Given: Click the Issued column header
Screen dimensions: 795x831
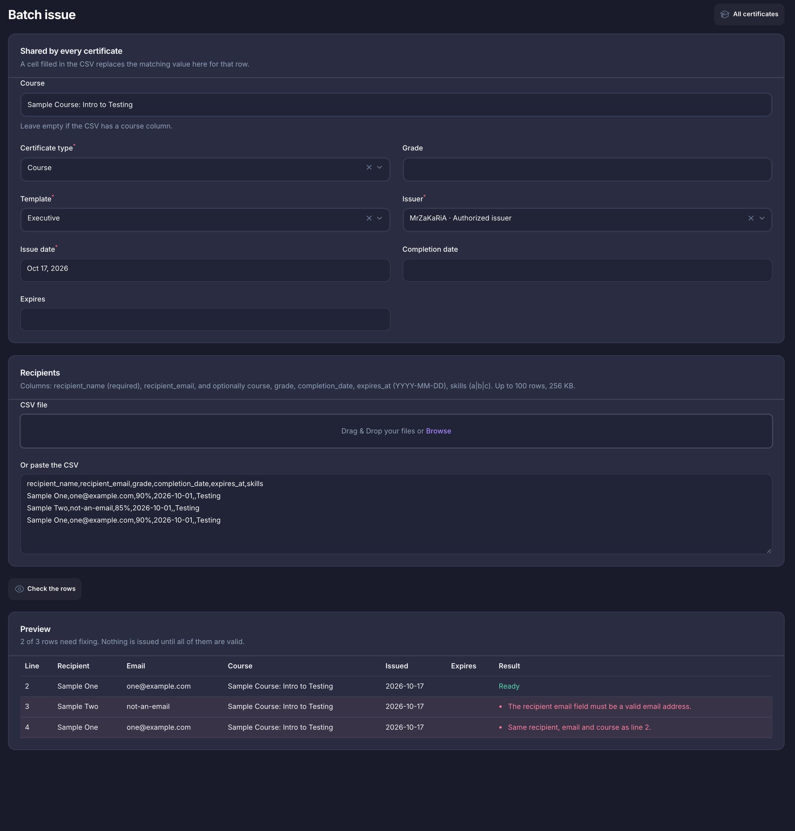Looking at the screenshot, I should (397, 666).
